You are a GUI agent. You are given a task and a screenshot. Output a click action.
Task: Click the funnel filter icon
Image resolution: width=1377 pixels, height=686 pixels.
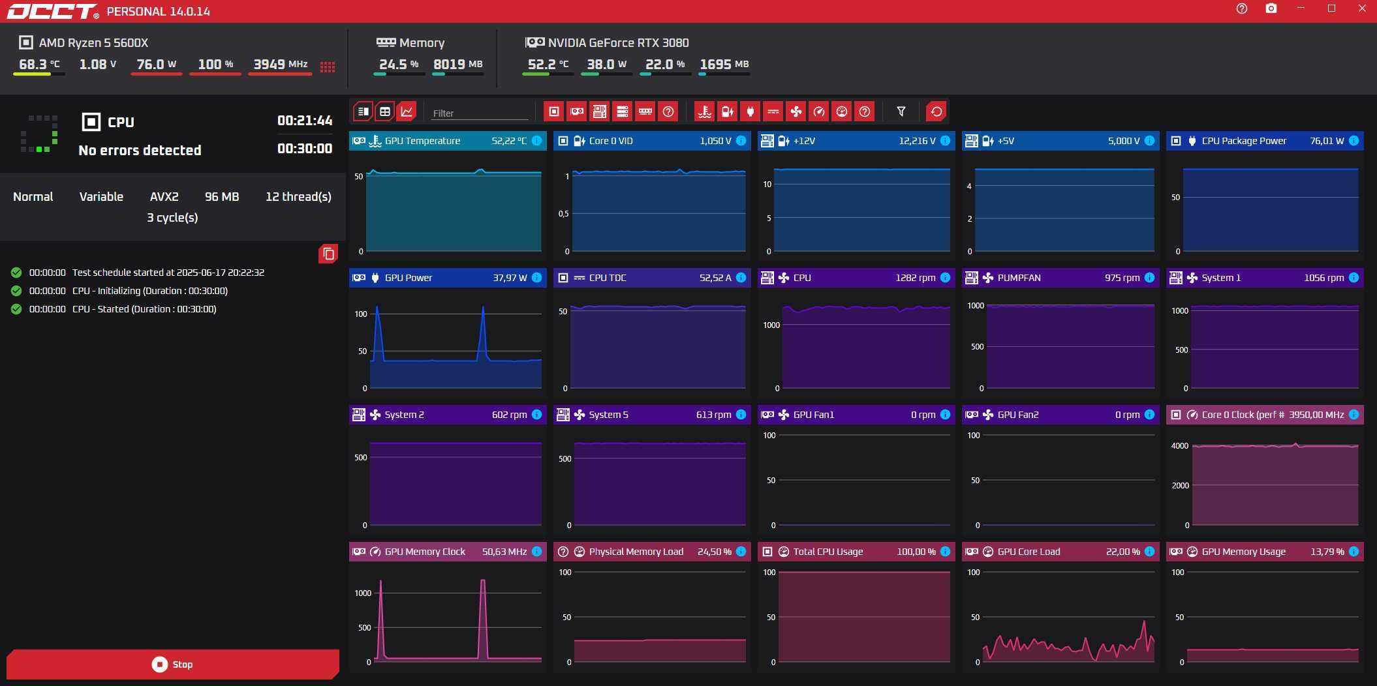click(901, 112)
